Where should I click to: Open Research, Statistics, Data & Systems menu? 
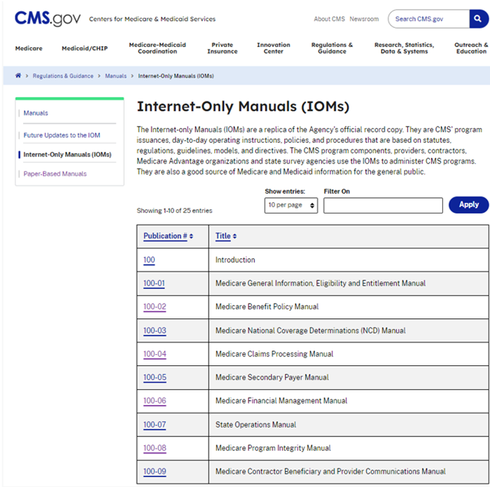(404, 48)
